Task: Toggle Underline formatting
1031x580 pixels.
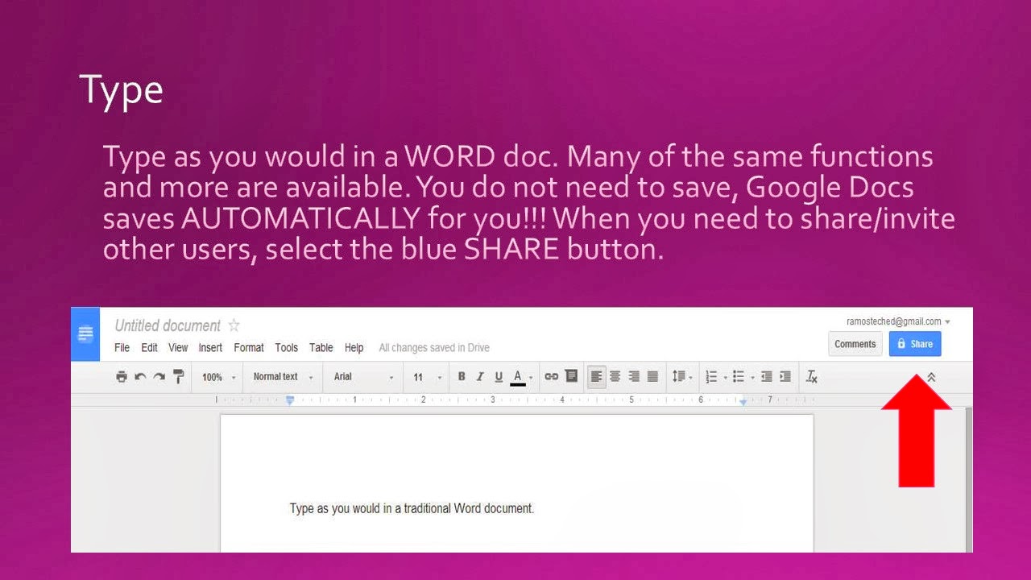Action: [499, 376]
